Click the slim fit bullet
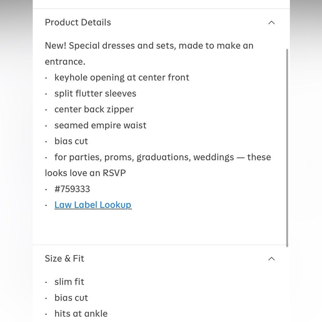The image size is (322, 322). pyautogui.click(x=69, y=282)
